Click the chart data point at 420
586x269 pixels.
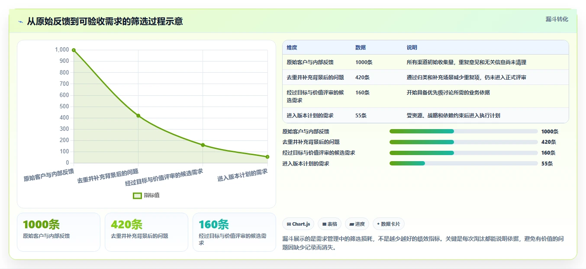(x=138, y=116)
